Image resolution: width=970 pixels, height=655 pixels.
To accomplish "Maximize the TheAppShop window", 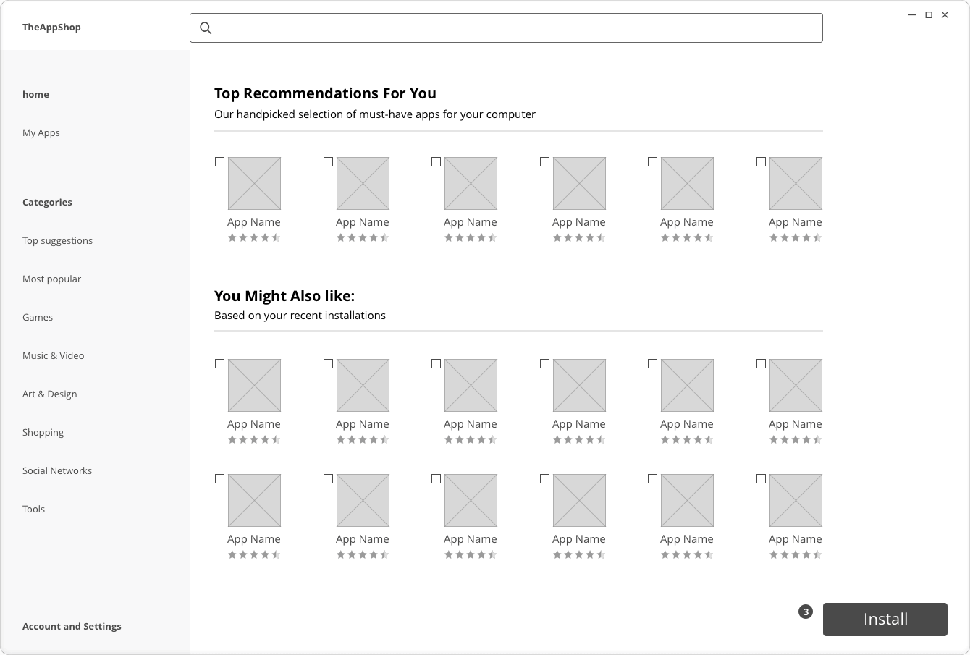I will [929, 14].
